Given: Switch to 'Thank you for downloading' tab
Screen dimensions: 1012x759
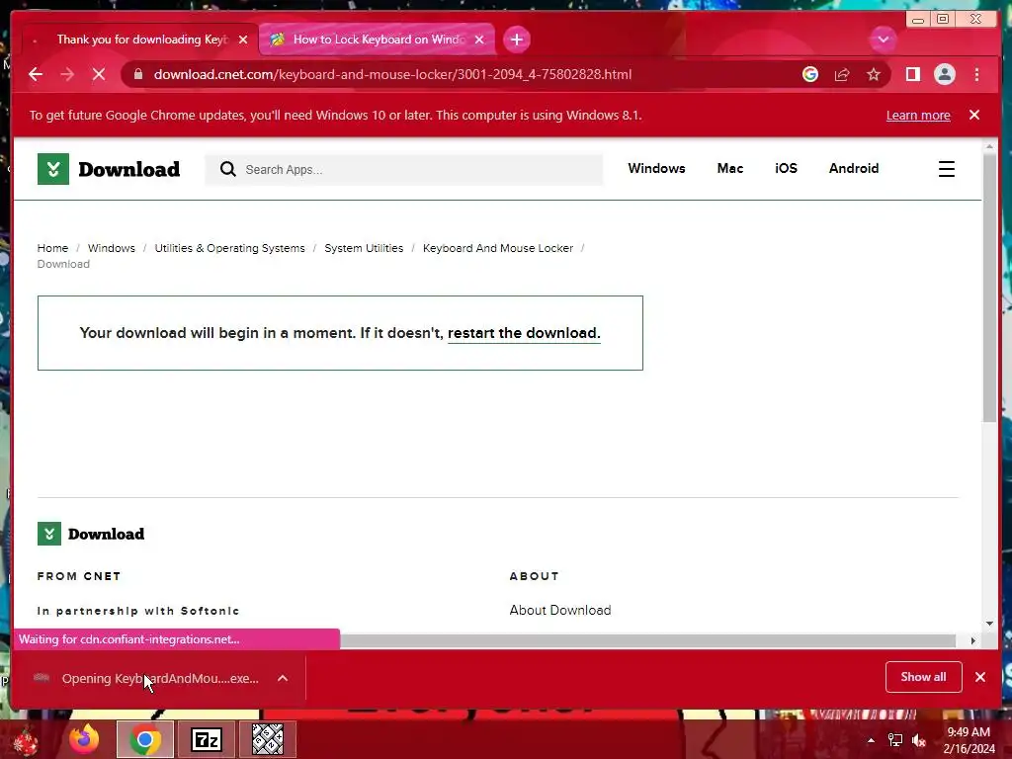Looking at the screenshot, I should (138, 40).
